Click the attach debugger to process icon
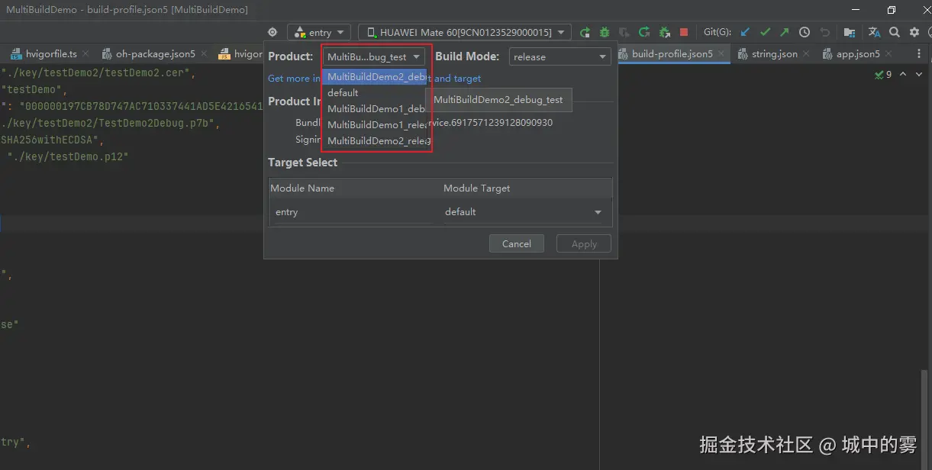 (664, 32)
